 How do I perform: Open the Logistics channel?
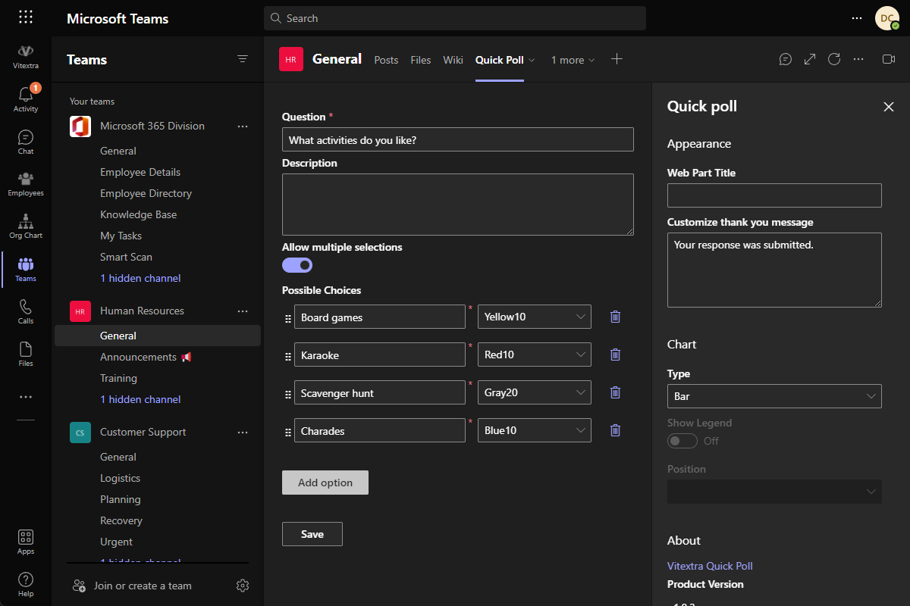click(120, 478)
